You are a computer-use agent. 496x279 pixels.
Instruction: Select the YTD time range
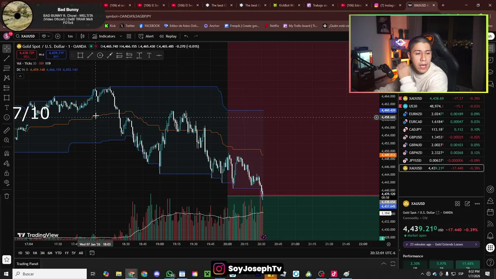point(58,253)
